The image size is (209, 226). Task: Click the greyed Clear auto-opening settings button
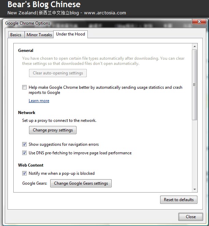(58, 73)
